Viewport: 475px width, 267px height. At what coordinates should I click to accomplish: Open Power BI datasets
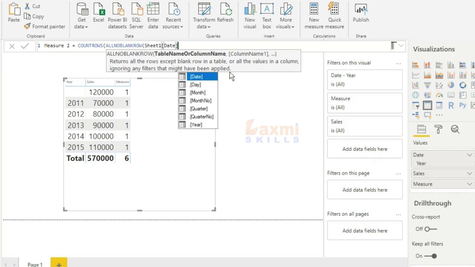click(x=117, y=16)
